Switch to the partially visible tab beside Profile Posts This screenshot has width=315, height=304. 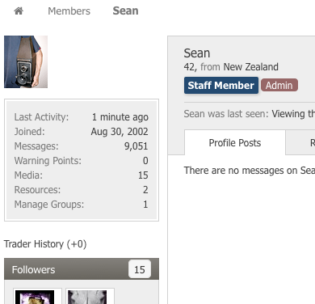[x=300, y=142]
